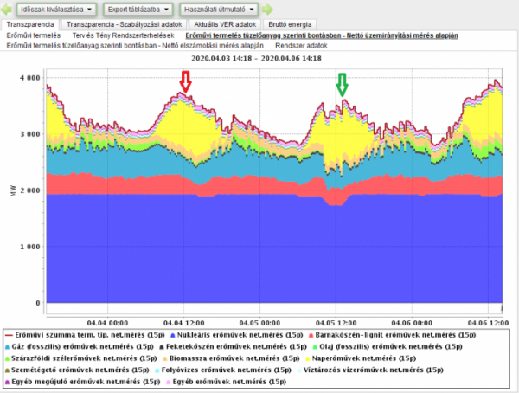Viewport: 519px width, 393px height.
Task: Open Terv és Tény Rendszerterhelések view
Action: click(x=123, y=35)
